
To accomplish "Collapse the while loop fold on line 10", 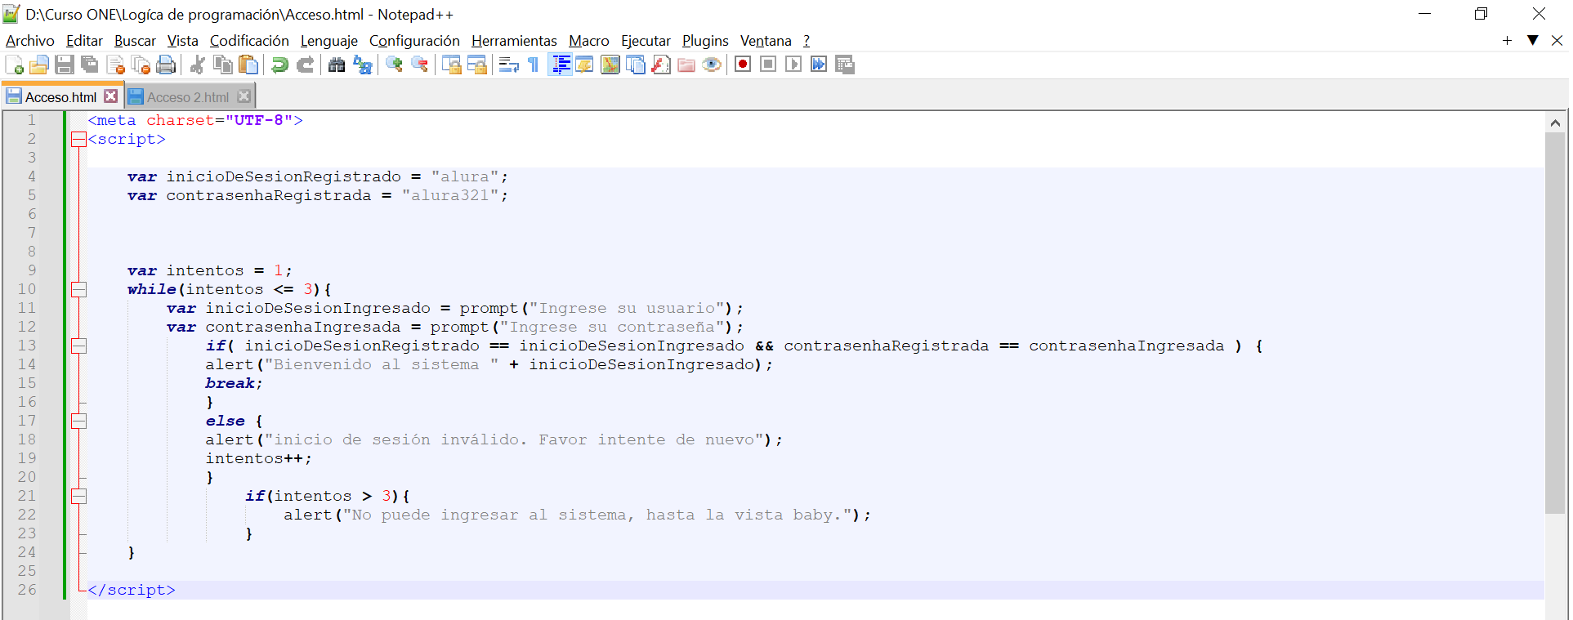I will tap(79, 289).
